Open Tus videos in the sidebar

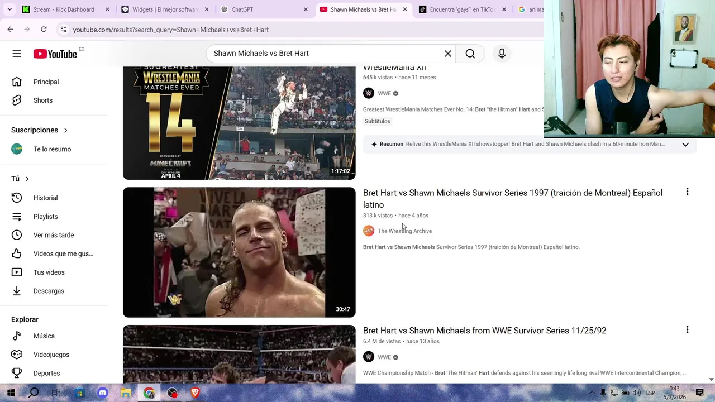click(x=54, y=272)
